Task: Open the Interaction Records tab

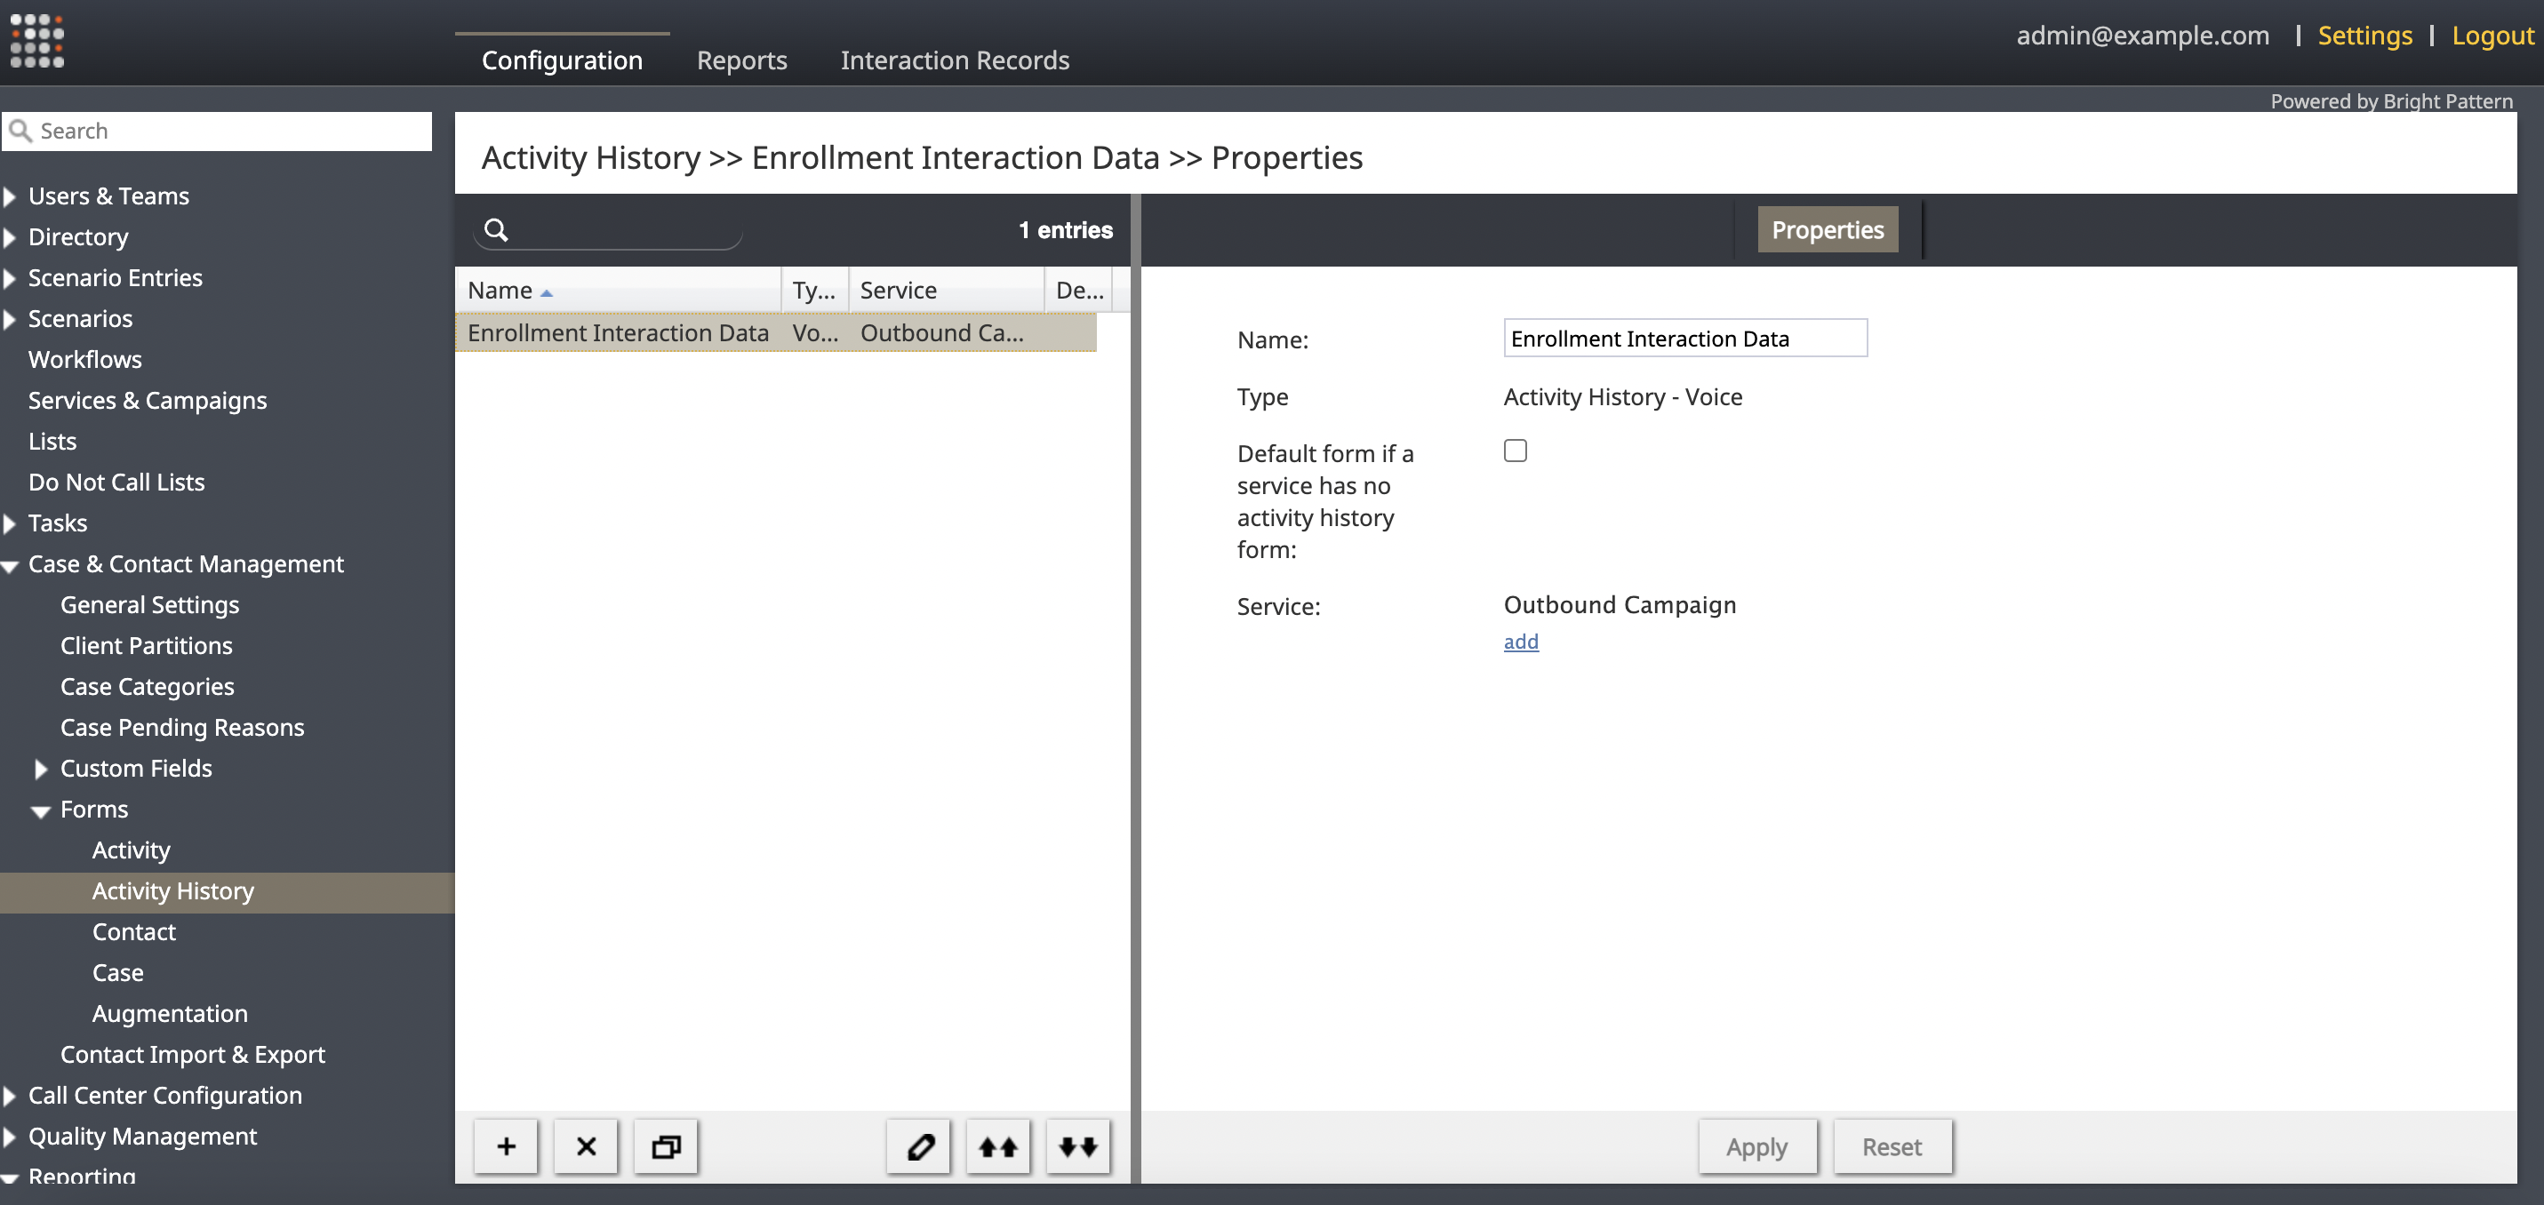Action: pyautogui.click(x=955, y=60)
